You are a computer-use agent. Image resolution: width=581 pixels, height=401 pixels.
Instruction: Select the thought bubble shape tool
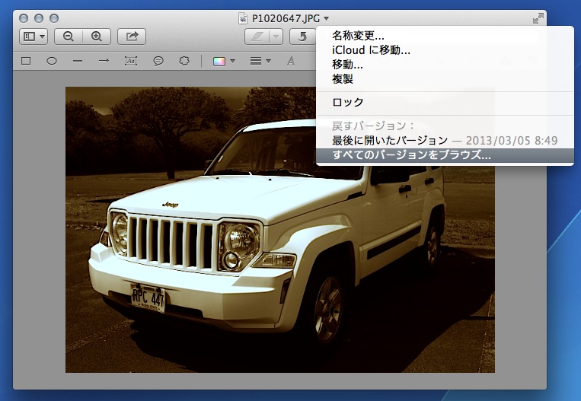coord(184,61)
